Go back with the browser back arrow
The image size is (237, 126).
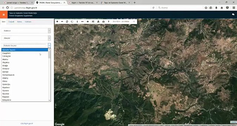(x=3, y=8)
